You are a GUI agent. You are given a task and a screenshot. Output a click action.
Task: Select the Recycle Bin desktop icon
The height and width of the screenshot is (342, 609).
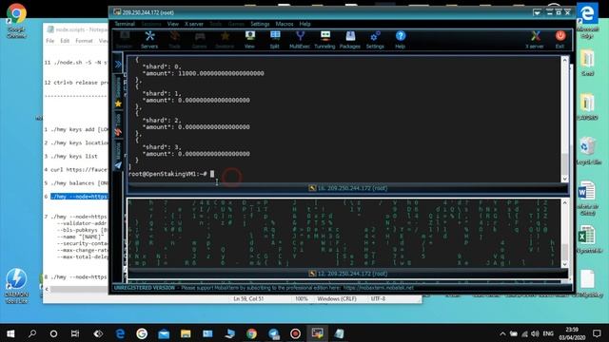587,150
